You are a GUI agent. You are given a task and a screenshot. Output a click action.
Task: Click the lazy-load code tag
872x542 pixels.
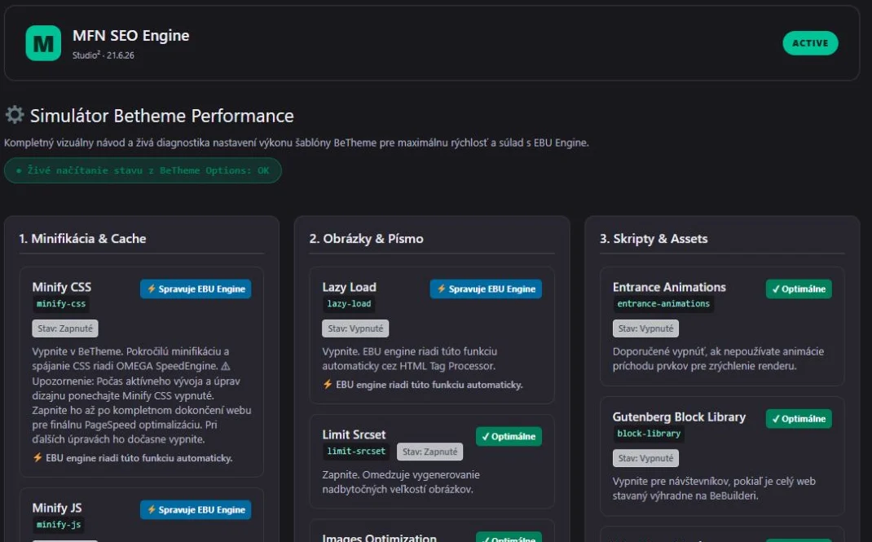click(x=349, y=303)
